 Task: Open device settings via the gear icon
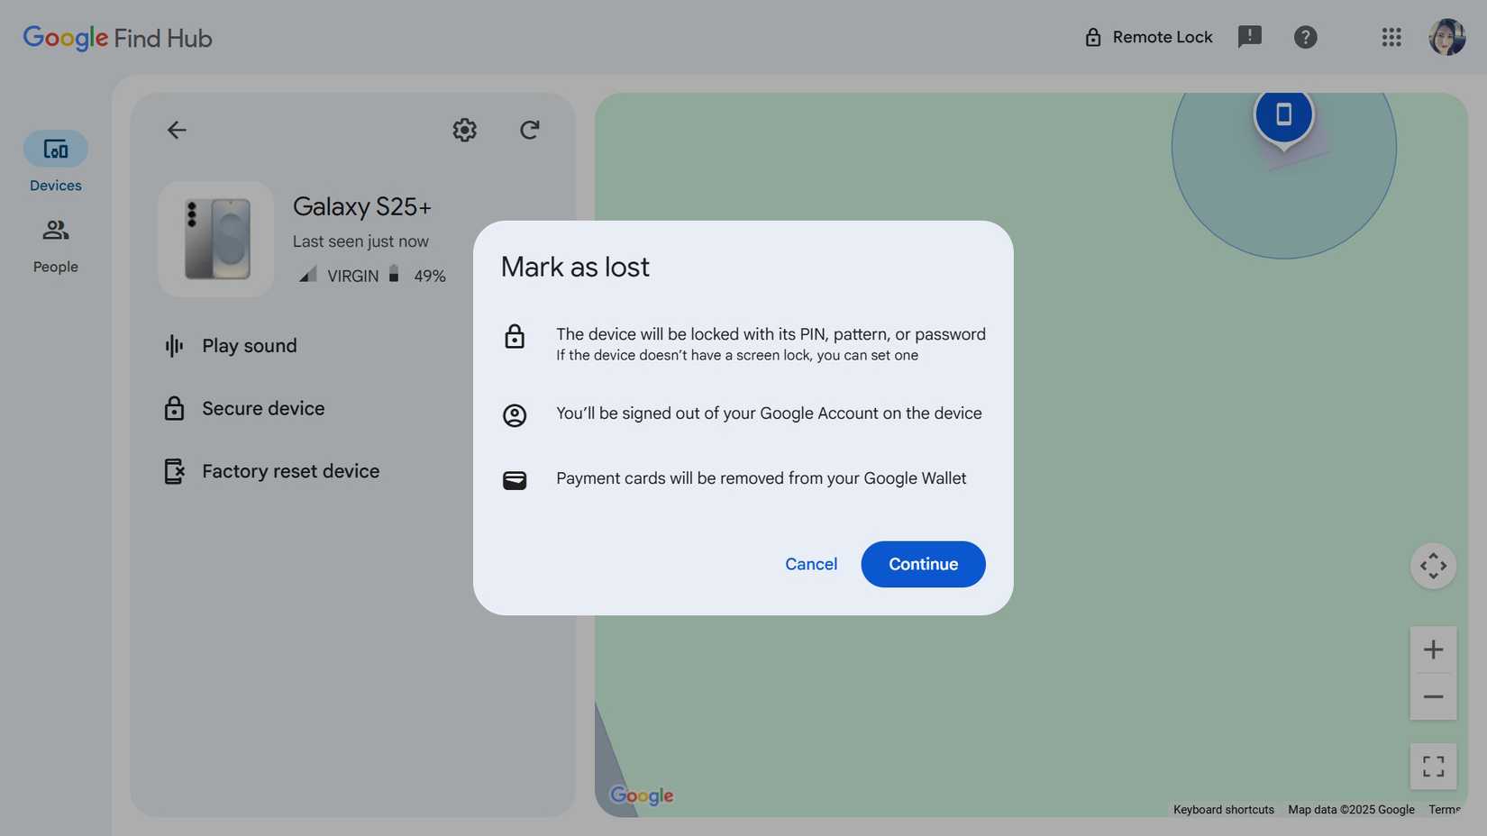coord(464,130)
